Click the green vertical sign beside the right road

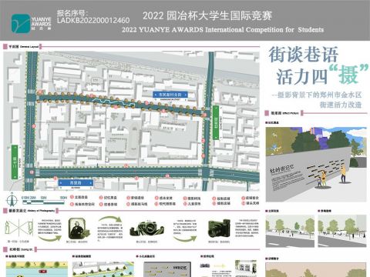216,122
